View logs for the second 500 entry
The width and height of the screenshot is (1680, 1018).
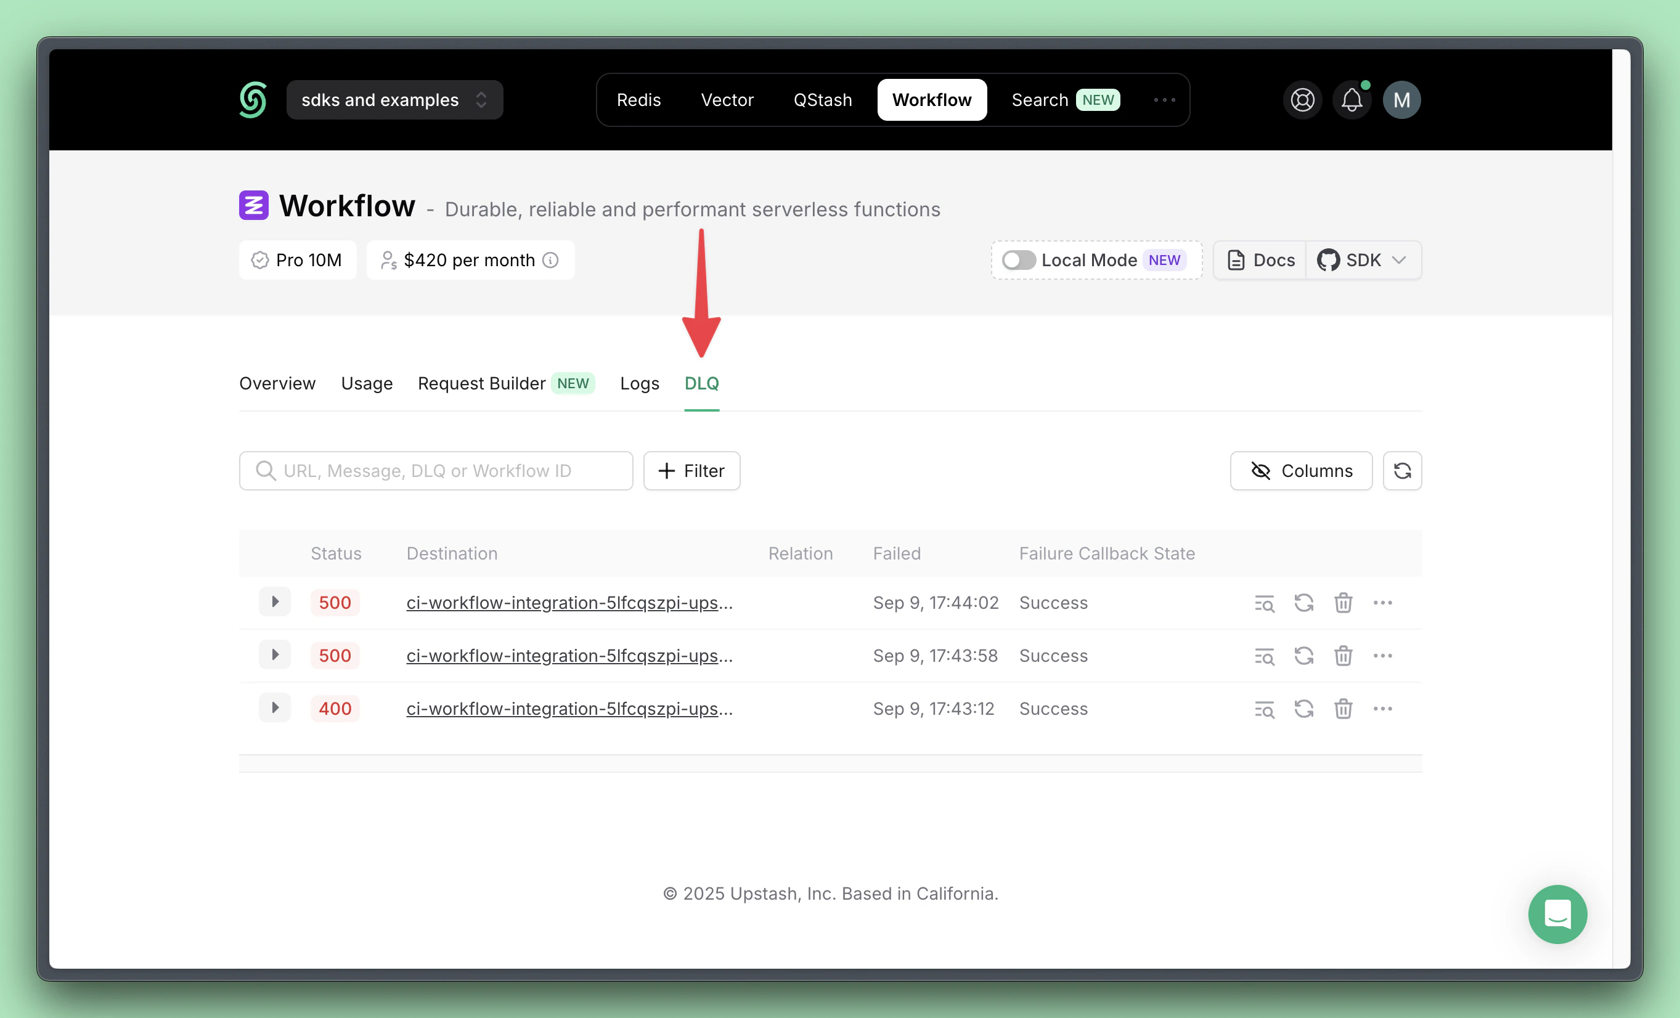1264,656
